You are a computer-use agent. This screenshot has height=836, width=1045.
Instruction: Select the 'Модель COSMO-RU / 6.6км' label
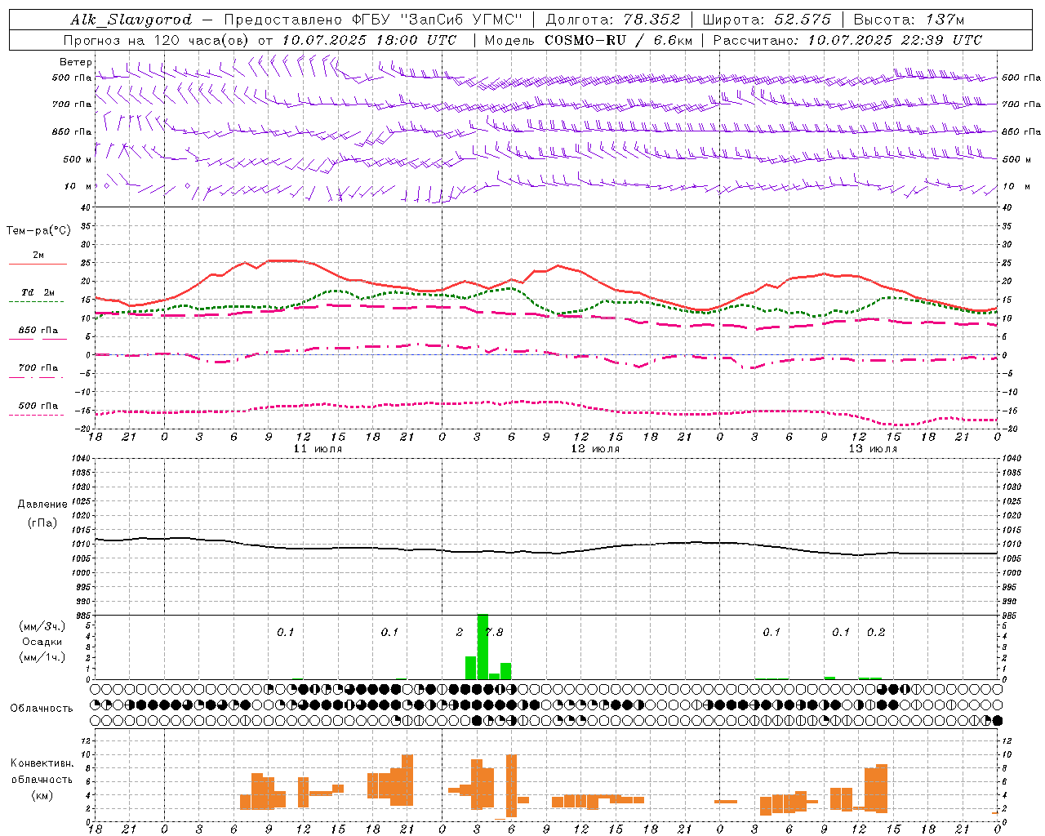pos(589,40)
